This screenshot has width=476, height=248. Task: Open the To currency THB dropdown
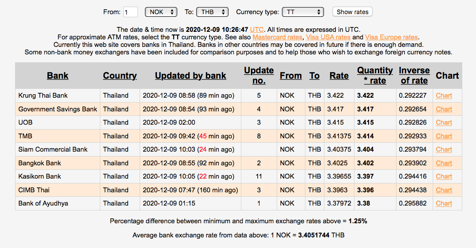(212, 12)
